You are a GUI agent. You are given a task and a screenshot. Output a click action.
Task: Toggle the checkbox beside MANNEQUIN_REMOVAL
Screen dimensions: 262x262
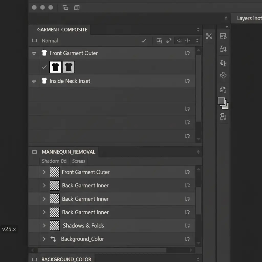point(35,152)
